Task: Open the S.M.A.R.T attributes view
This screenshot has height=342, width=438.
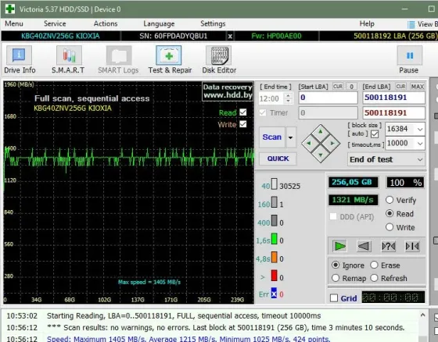Action: tap(68, 59)
